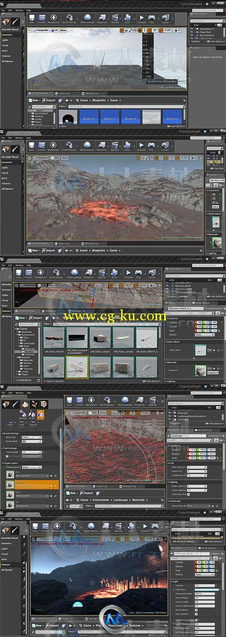Select the paint-brush mode icon in the grid-snap window's Modes panel
The image size is (226, 637).
tap(15, 21)
